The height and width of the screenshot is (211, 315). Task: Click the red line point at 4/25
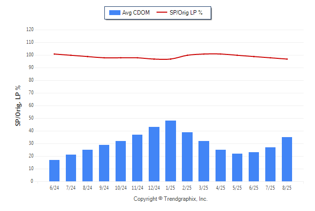pos(220,54)
